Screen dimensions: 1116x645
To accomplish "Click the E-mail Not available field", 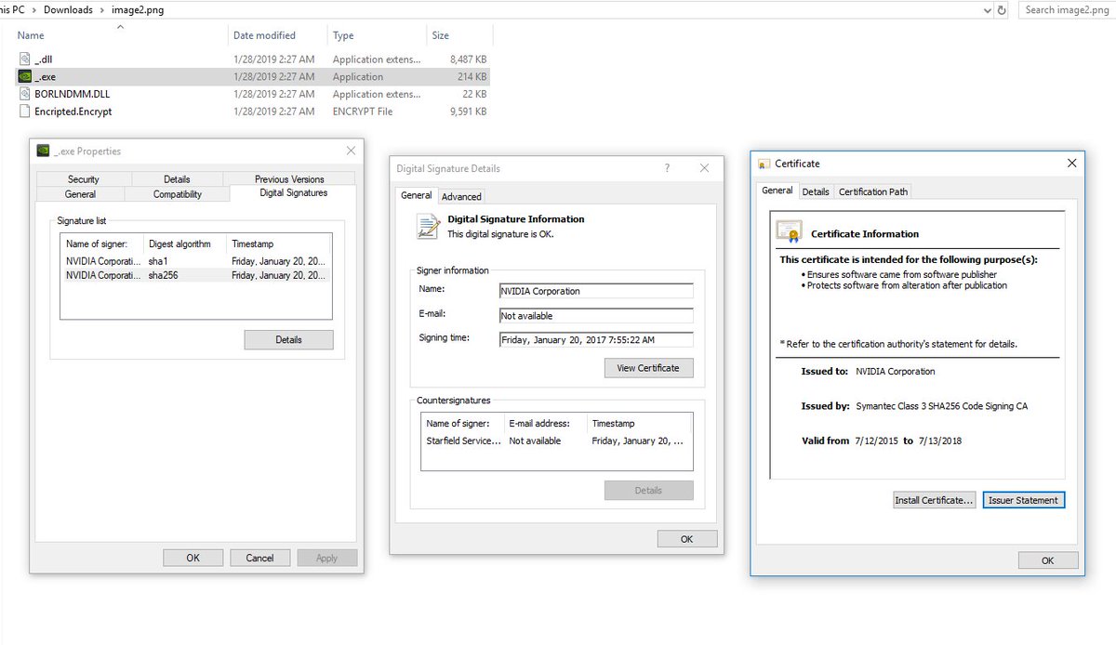I will point(596,316).
